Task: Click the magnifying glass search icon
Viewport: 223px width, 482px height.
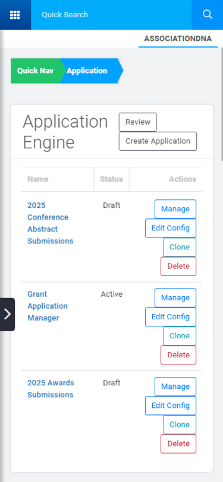Action: pos(208,14)
